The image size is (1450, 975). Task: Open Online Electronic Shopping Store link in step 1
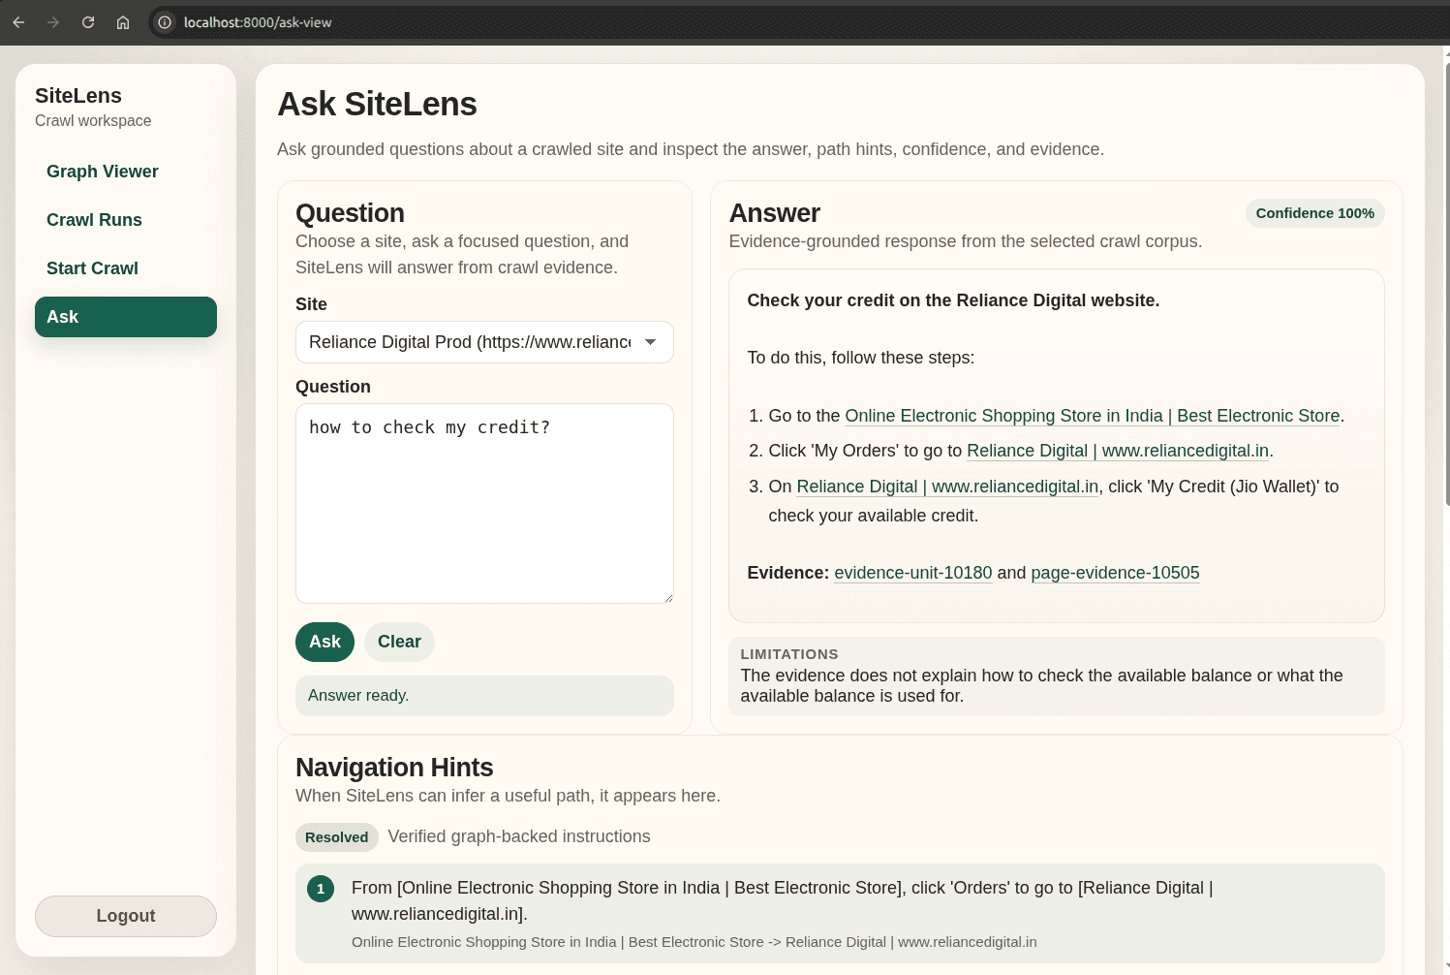click(1093, 416)
